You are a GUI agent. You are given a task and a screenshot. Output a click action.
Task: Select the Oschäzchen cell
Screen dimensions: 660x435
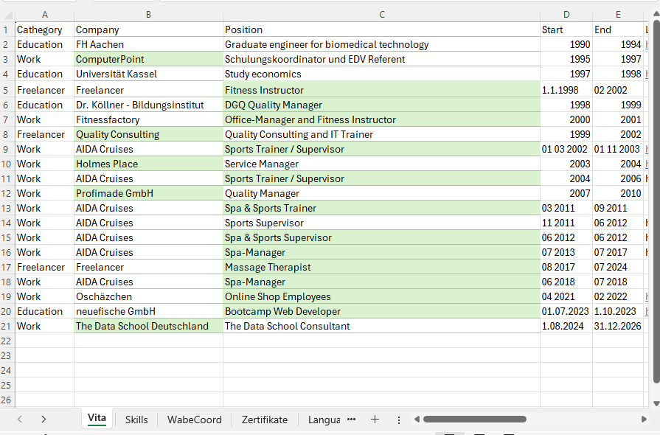click(x=148, y=296)
